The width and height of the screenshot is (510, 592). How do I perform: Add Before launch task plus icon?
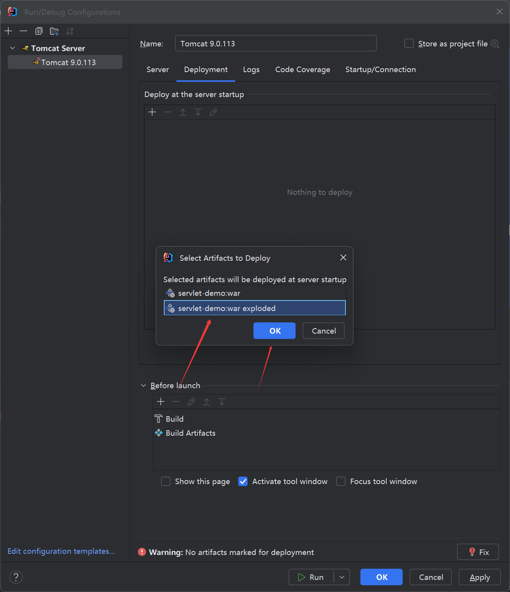tap(161, 402)
